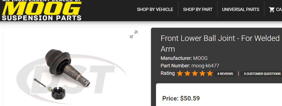Select the fifth rating star

click(210, 74)
